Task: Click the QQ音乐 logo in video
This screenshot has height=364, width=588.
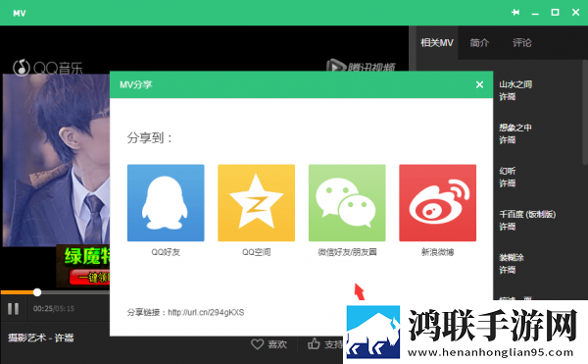Action: pos(48,68)
